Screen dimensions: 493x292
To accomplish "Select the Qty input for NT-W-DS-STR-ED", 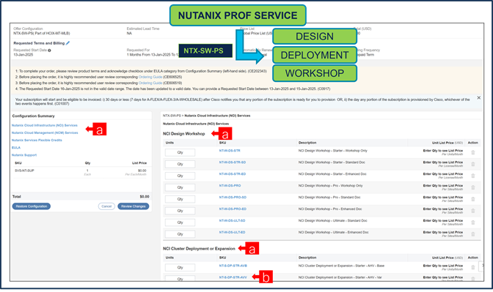I will pyautogui.click(x=180, y=176).
